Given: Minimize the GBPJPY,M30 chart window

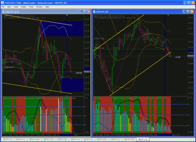Looking at the screenshot, I should pos(81,12).
